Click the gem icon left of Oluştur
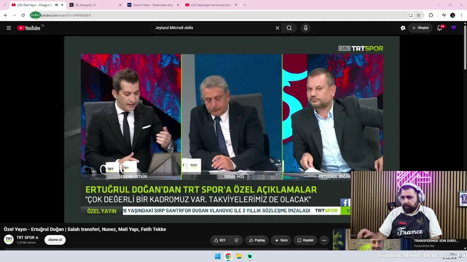 pos(403,28)
